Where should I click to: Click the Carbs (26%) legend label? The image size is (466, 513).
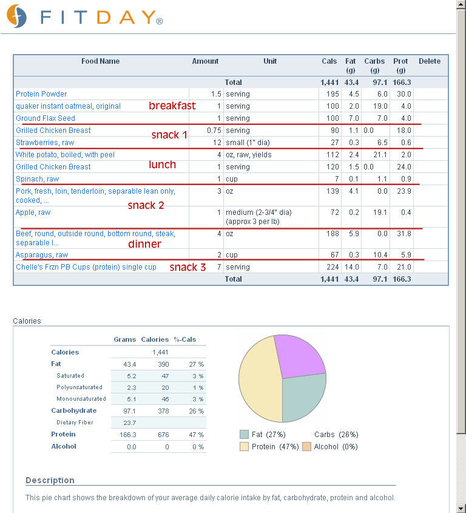336,435
